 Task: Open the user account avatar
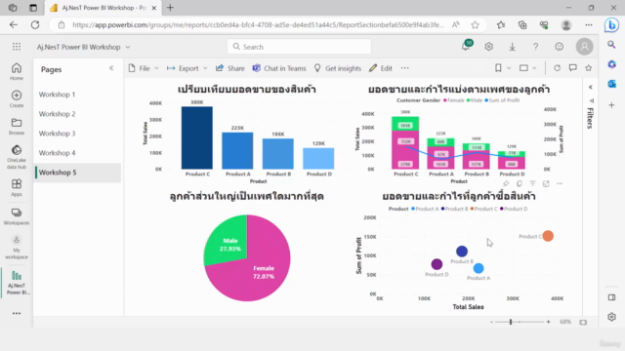(584, 47)
